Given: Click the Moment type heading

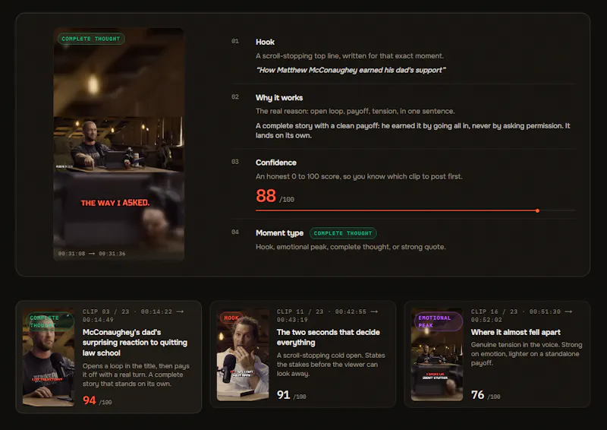Looking at the screenshot, I should tap(279, 233).
